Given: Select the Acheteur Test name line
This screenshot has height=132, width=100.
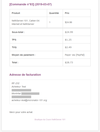Looking at the screenshot, I should pyautogui.click(x=19, y=87).
